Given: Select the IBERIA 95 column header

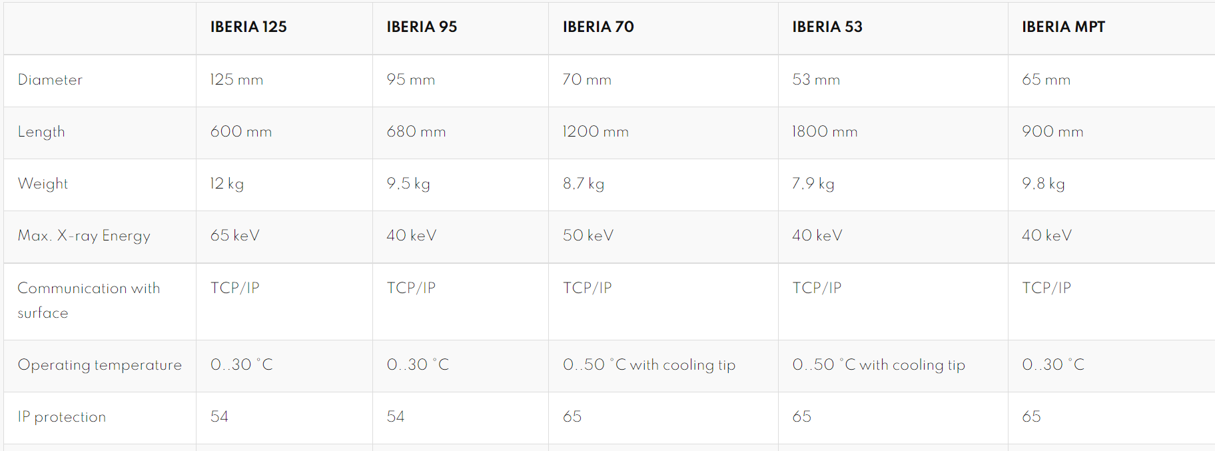Looking at the screenshot, I should pyautogui.click(x=422, y=27).
